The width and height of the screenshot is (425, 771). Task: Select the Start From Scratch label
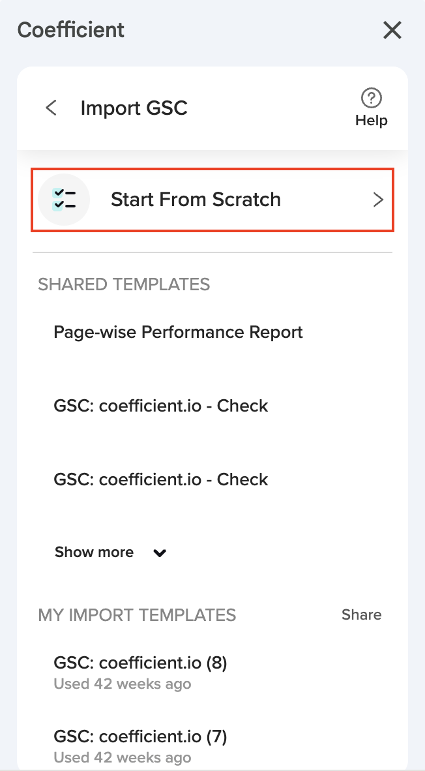pos(196,200)
